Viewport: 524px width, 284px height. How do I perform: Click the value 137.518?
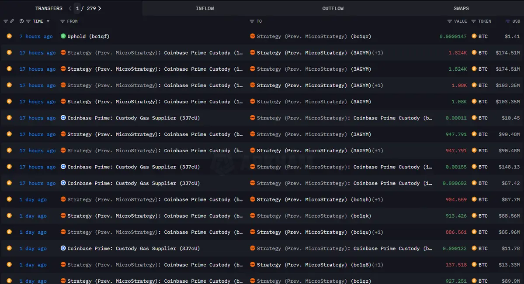(456, 265)
